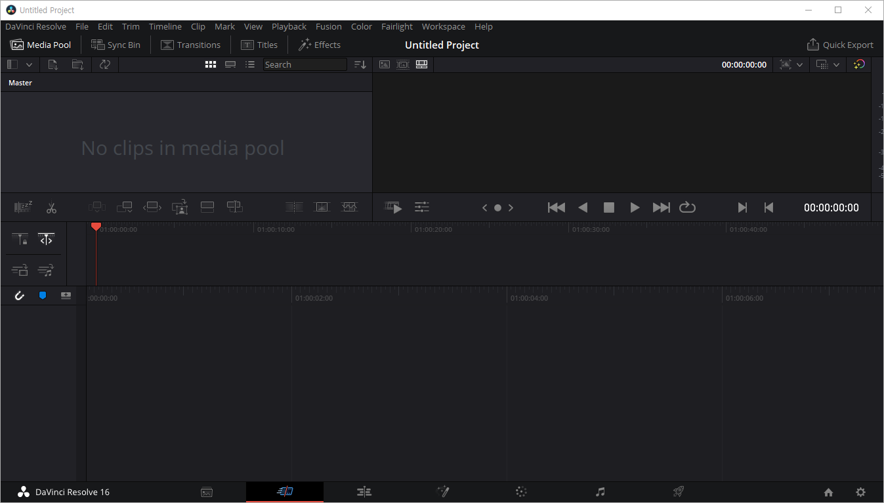The width and height of the screenshot is (884, 503).
Task: Select the Split Clips scissors icon
Action: pyautogui.click(x=52, y=208)
